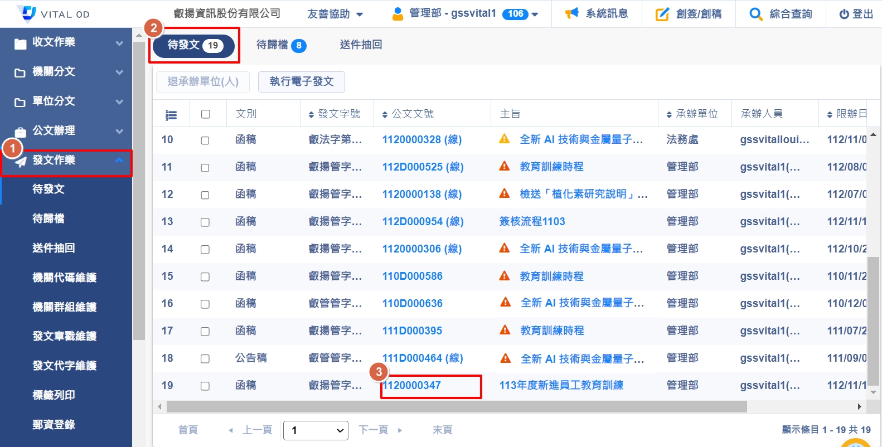Toggle the select-all checkbox in header
882x447 pixels.
pyautogui.click(x=206, y=114)
